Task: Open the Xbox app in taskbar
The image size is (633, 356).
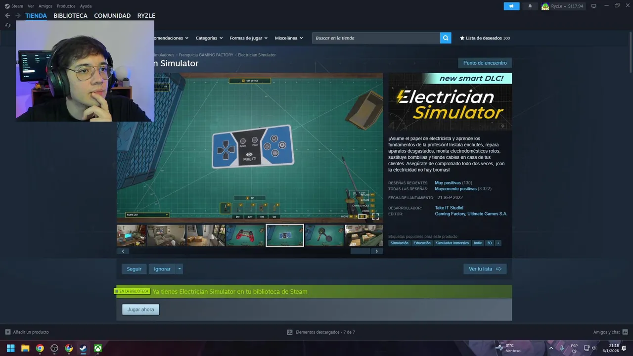Action: [x=98, y=348]
